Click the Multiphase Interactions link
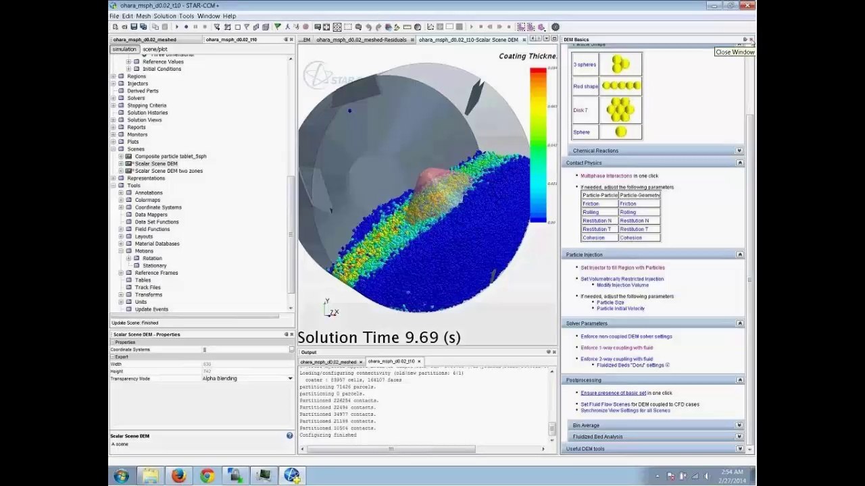 point(606,175)
